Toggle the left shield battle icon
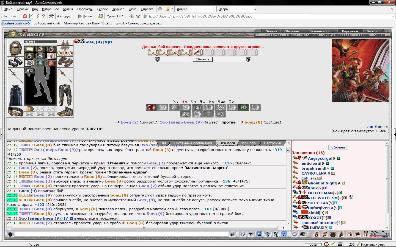Viewport: 396px width, 247px height. pyautogui.click(x=158, y=59)
